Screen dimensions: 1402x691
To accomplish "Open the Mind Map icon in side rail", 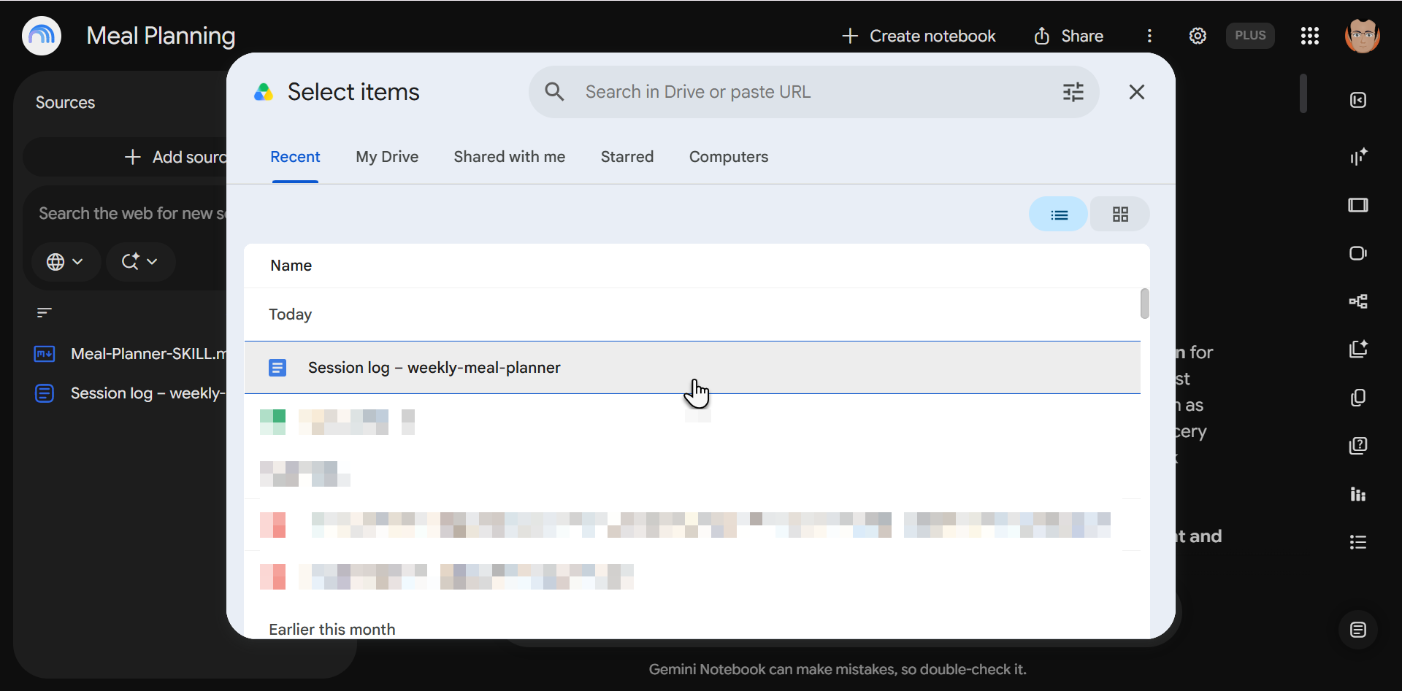I will click(x=1358, y=301).
